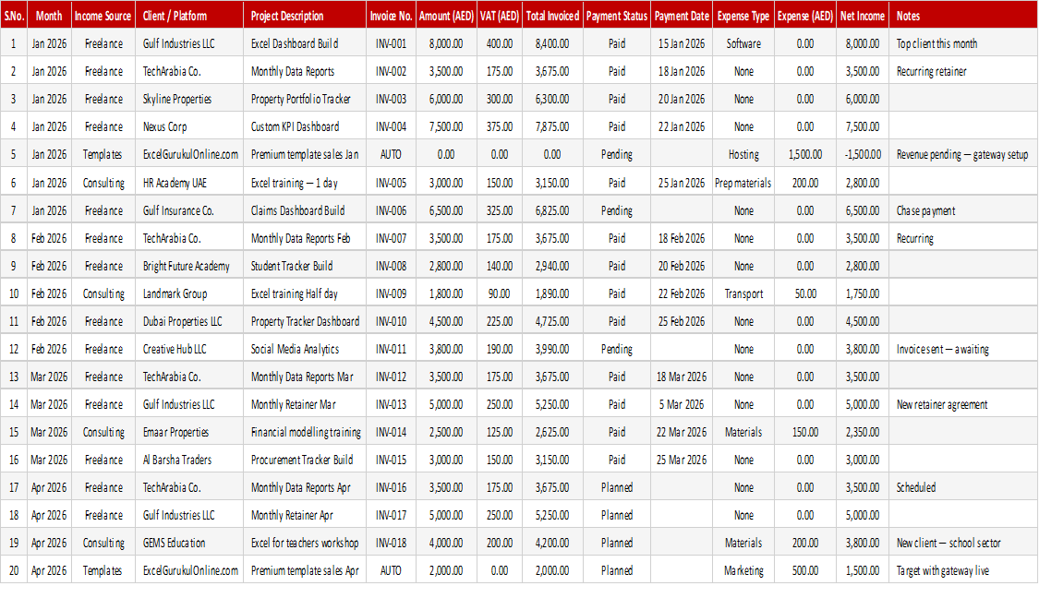
Task: Select invoice cell 'INV-010'
Action: point(391,321)
